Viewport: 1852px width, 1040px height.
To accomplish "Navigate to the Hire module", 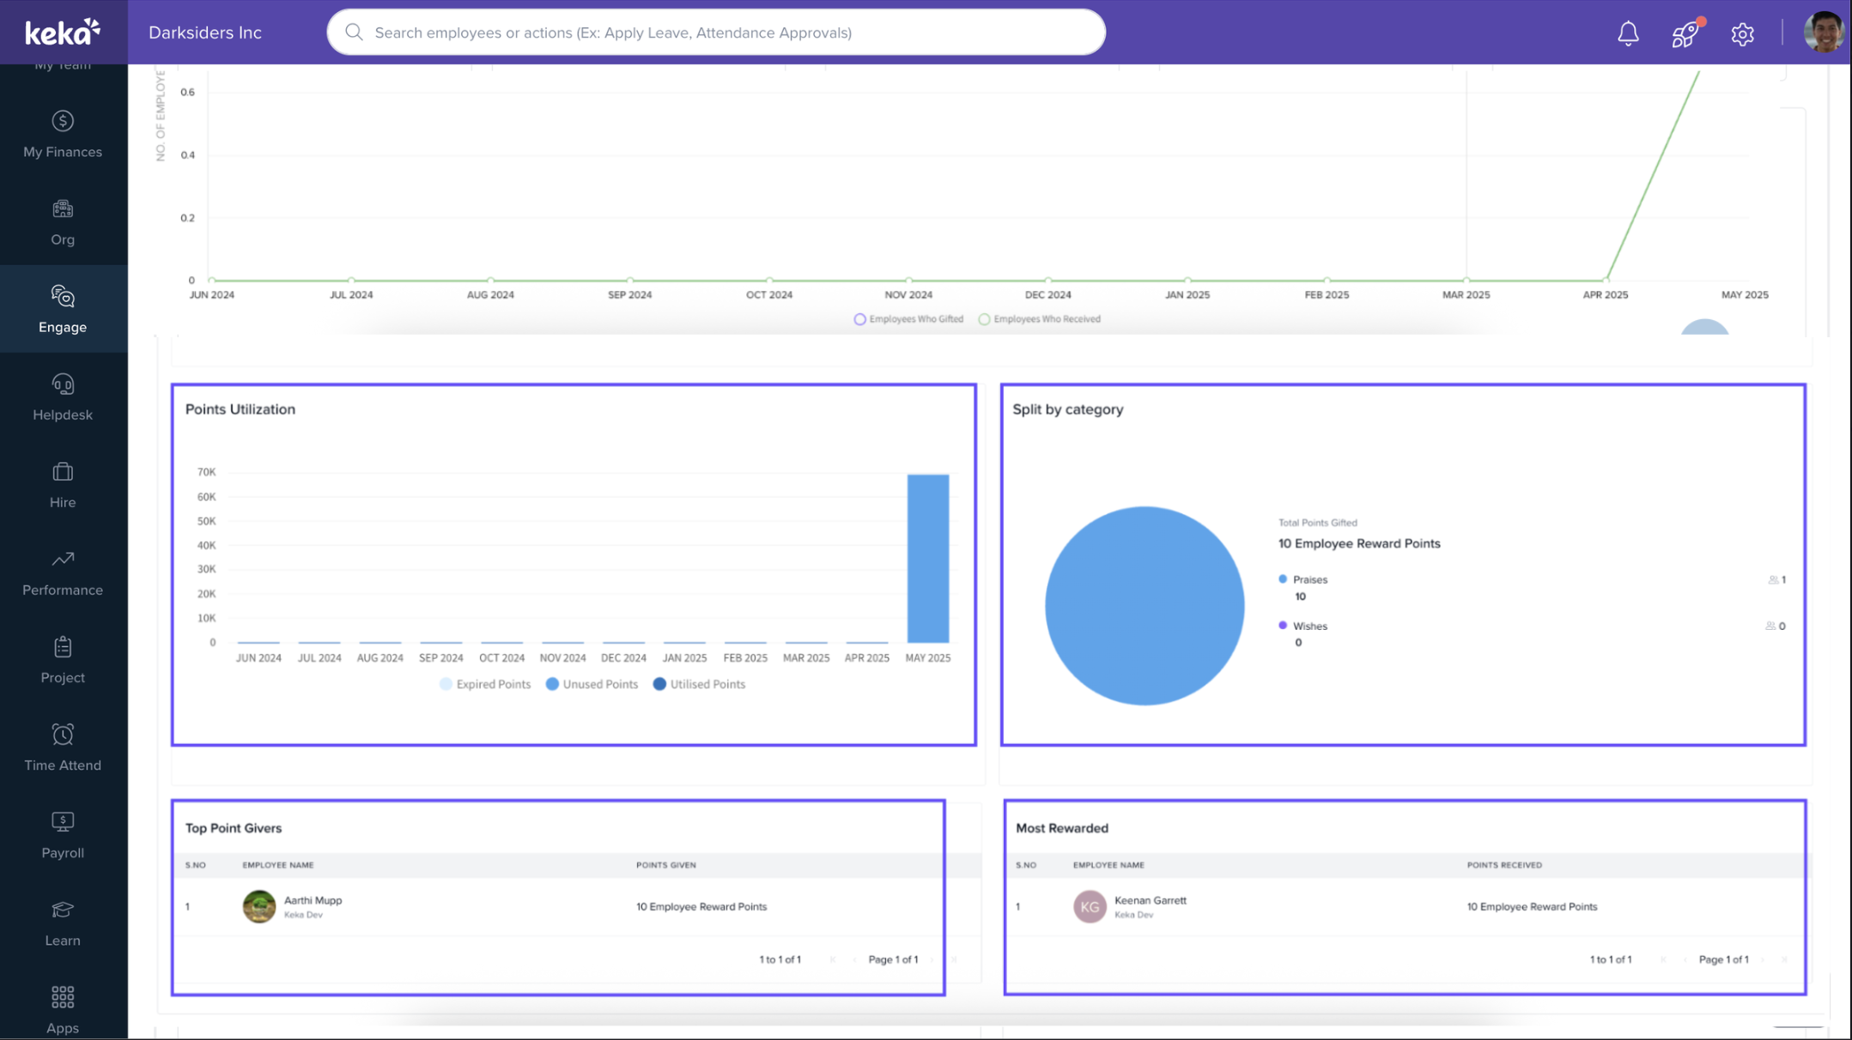I will tap(63, 485).
